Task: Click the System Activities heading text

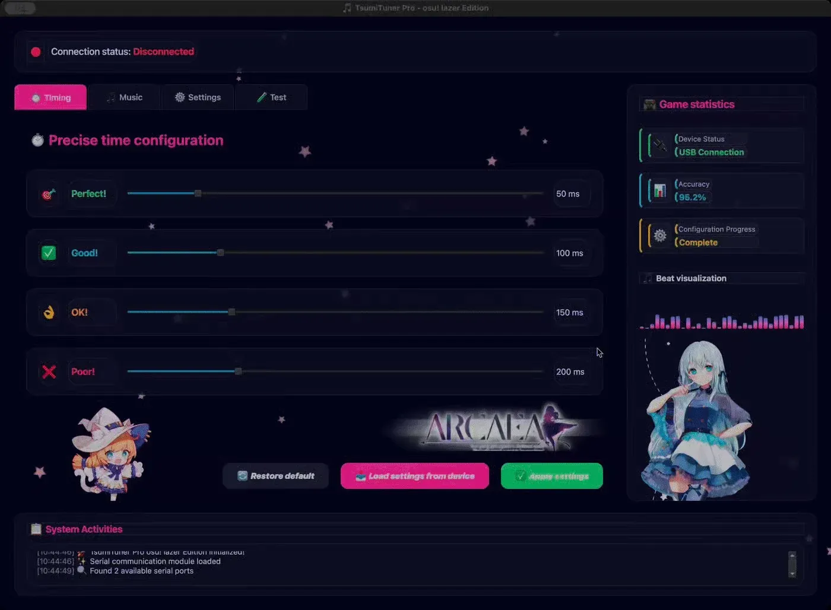Action: [x=84, y=529]
